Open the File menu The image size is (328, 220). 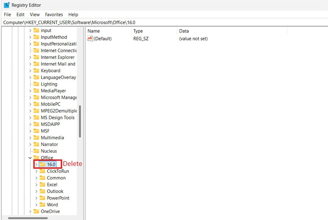coord(7,15)
